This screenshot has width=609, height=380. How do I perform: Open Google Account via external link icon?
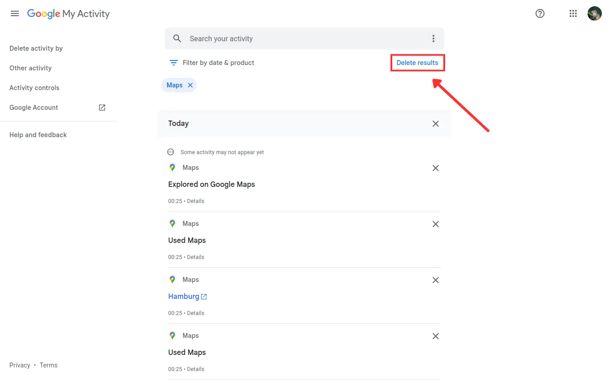[x=102, y=108]
